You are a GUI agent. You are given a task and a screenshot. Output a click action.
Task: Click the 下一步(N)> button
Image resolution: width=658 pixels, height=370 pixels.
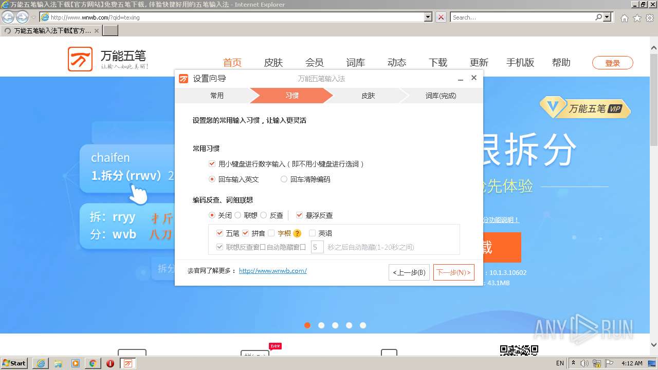pos(453,272)
